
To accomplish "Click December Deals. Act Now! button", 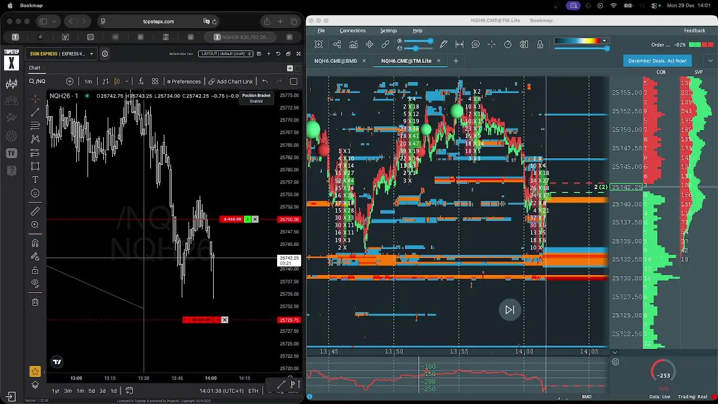I will click(x=657, y=61).
